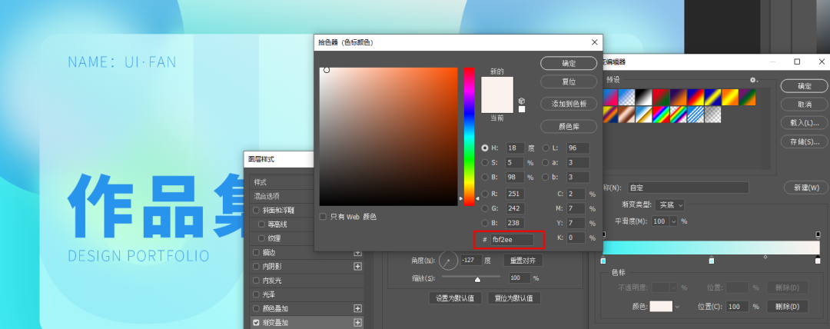
Task: Select the G green radio button
Action: [x=485, y=208]
